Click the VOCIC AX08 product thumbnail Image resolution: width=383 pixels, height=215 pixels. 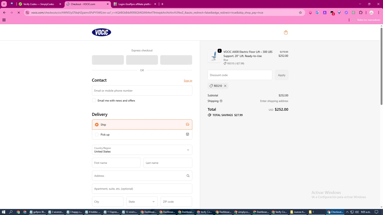coord(214,56)
